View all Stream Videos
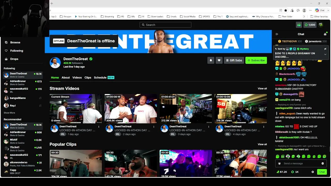Image resolution: width=331 pixels, height=186 pixels. click(262, 89)
